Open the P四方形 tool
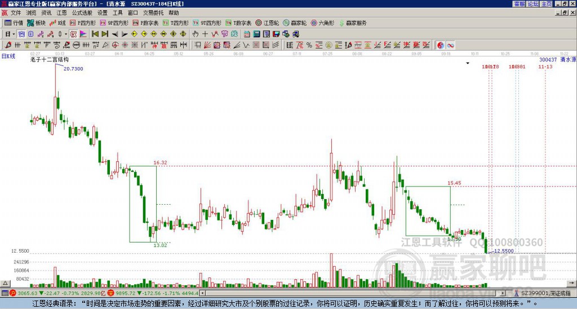This screenshot has width=577, height=309. 83,23
